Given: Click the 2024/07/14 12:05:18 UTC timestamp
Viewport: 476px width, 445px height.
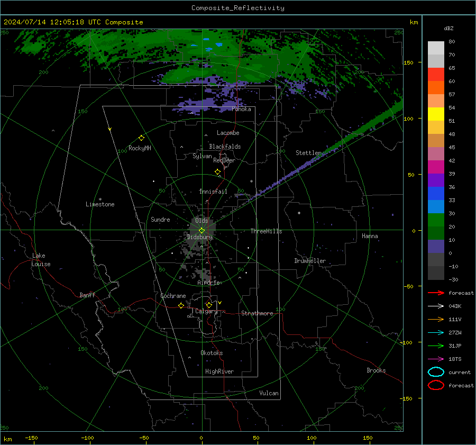Looking at the screenshot, I should pos(73,22).
